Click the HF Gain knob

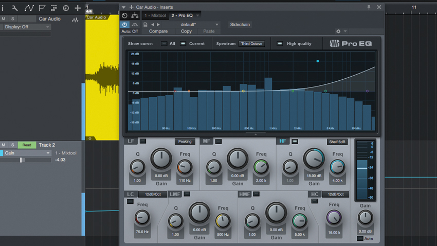[x=314, y=159]
